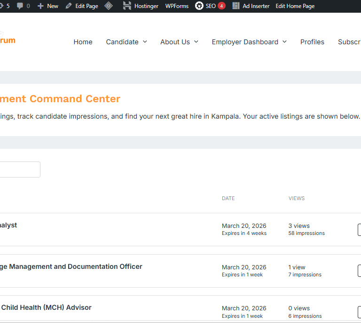Click the Command Center heading

coord(60,99)
